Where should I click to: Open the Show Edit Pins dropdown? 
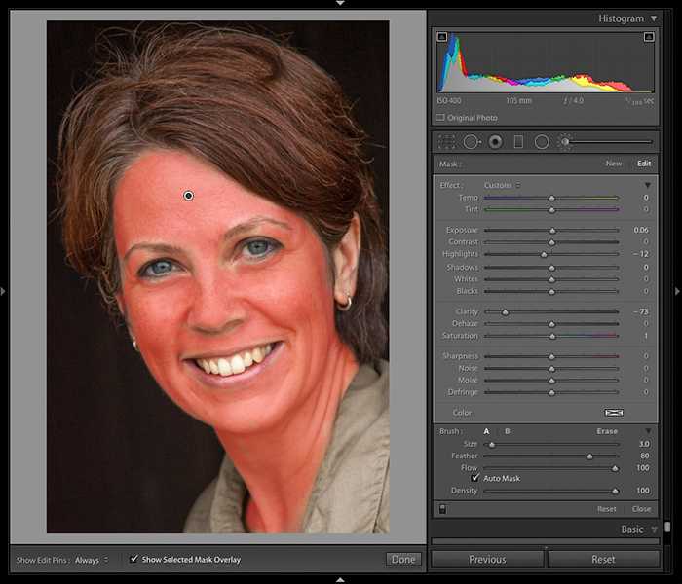(92, 560)
